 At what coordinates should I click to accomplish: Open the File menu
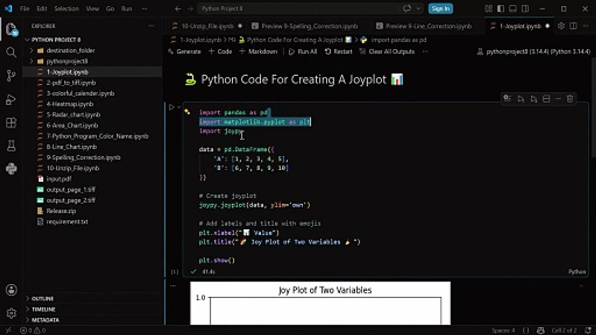pyautogui.click(x=24, y=8)
